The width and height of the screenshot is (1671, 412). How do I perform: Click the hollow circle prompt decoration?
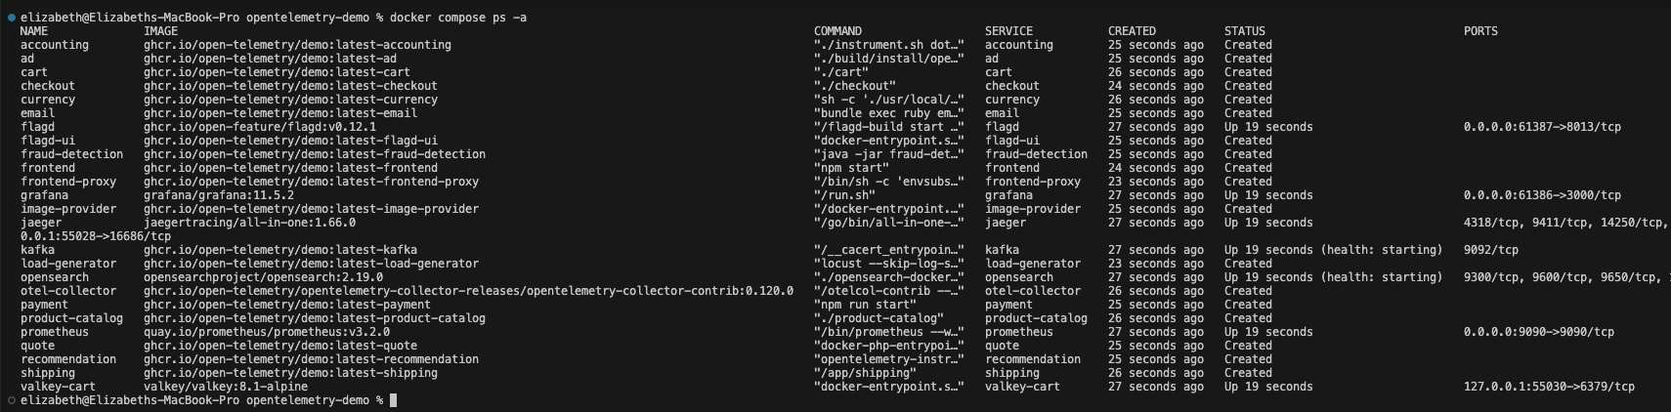[x=11, y=400]
